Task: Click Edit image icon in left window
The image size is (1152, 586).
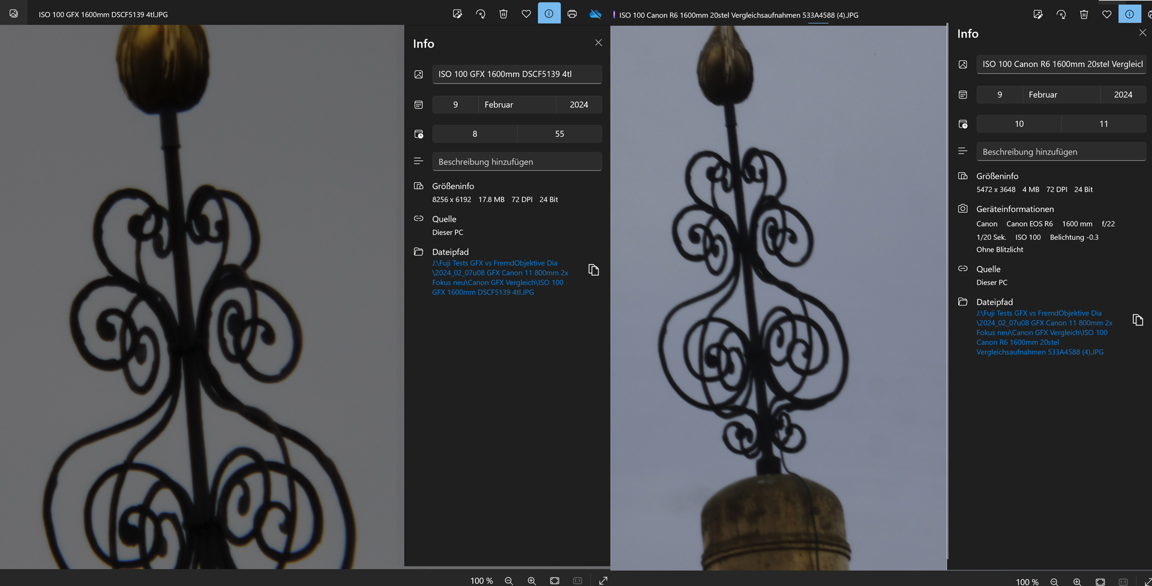Action: 457,14
